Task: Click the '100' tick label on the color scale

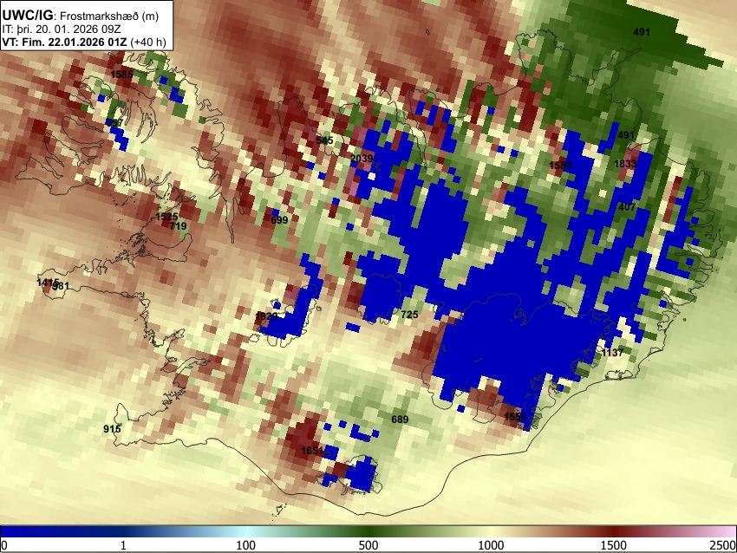Action: tap(246, 545)
